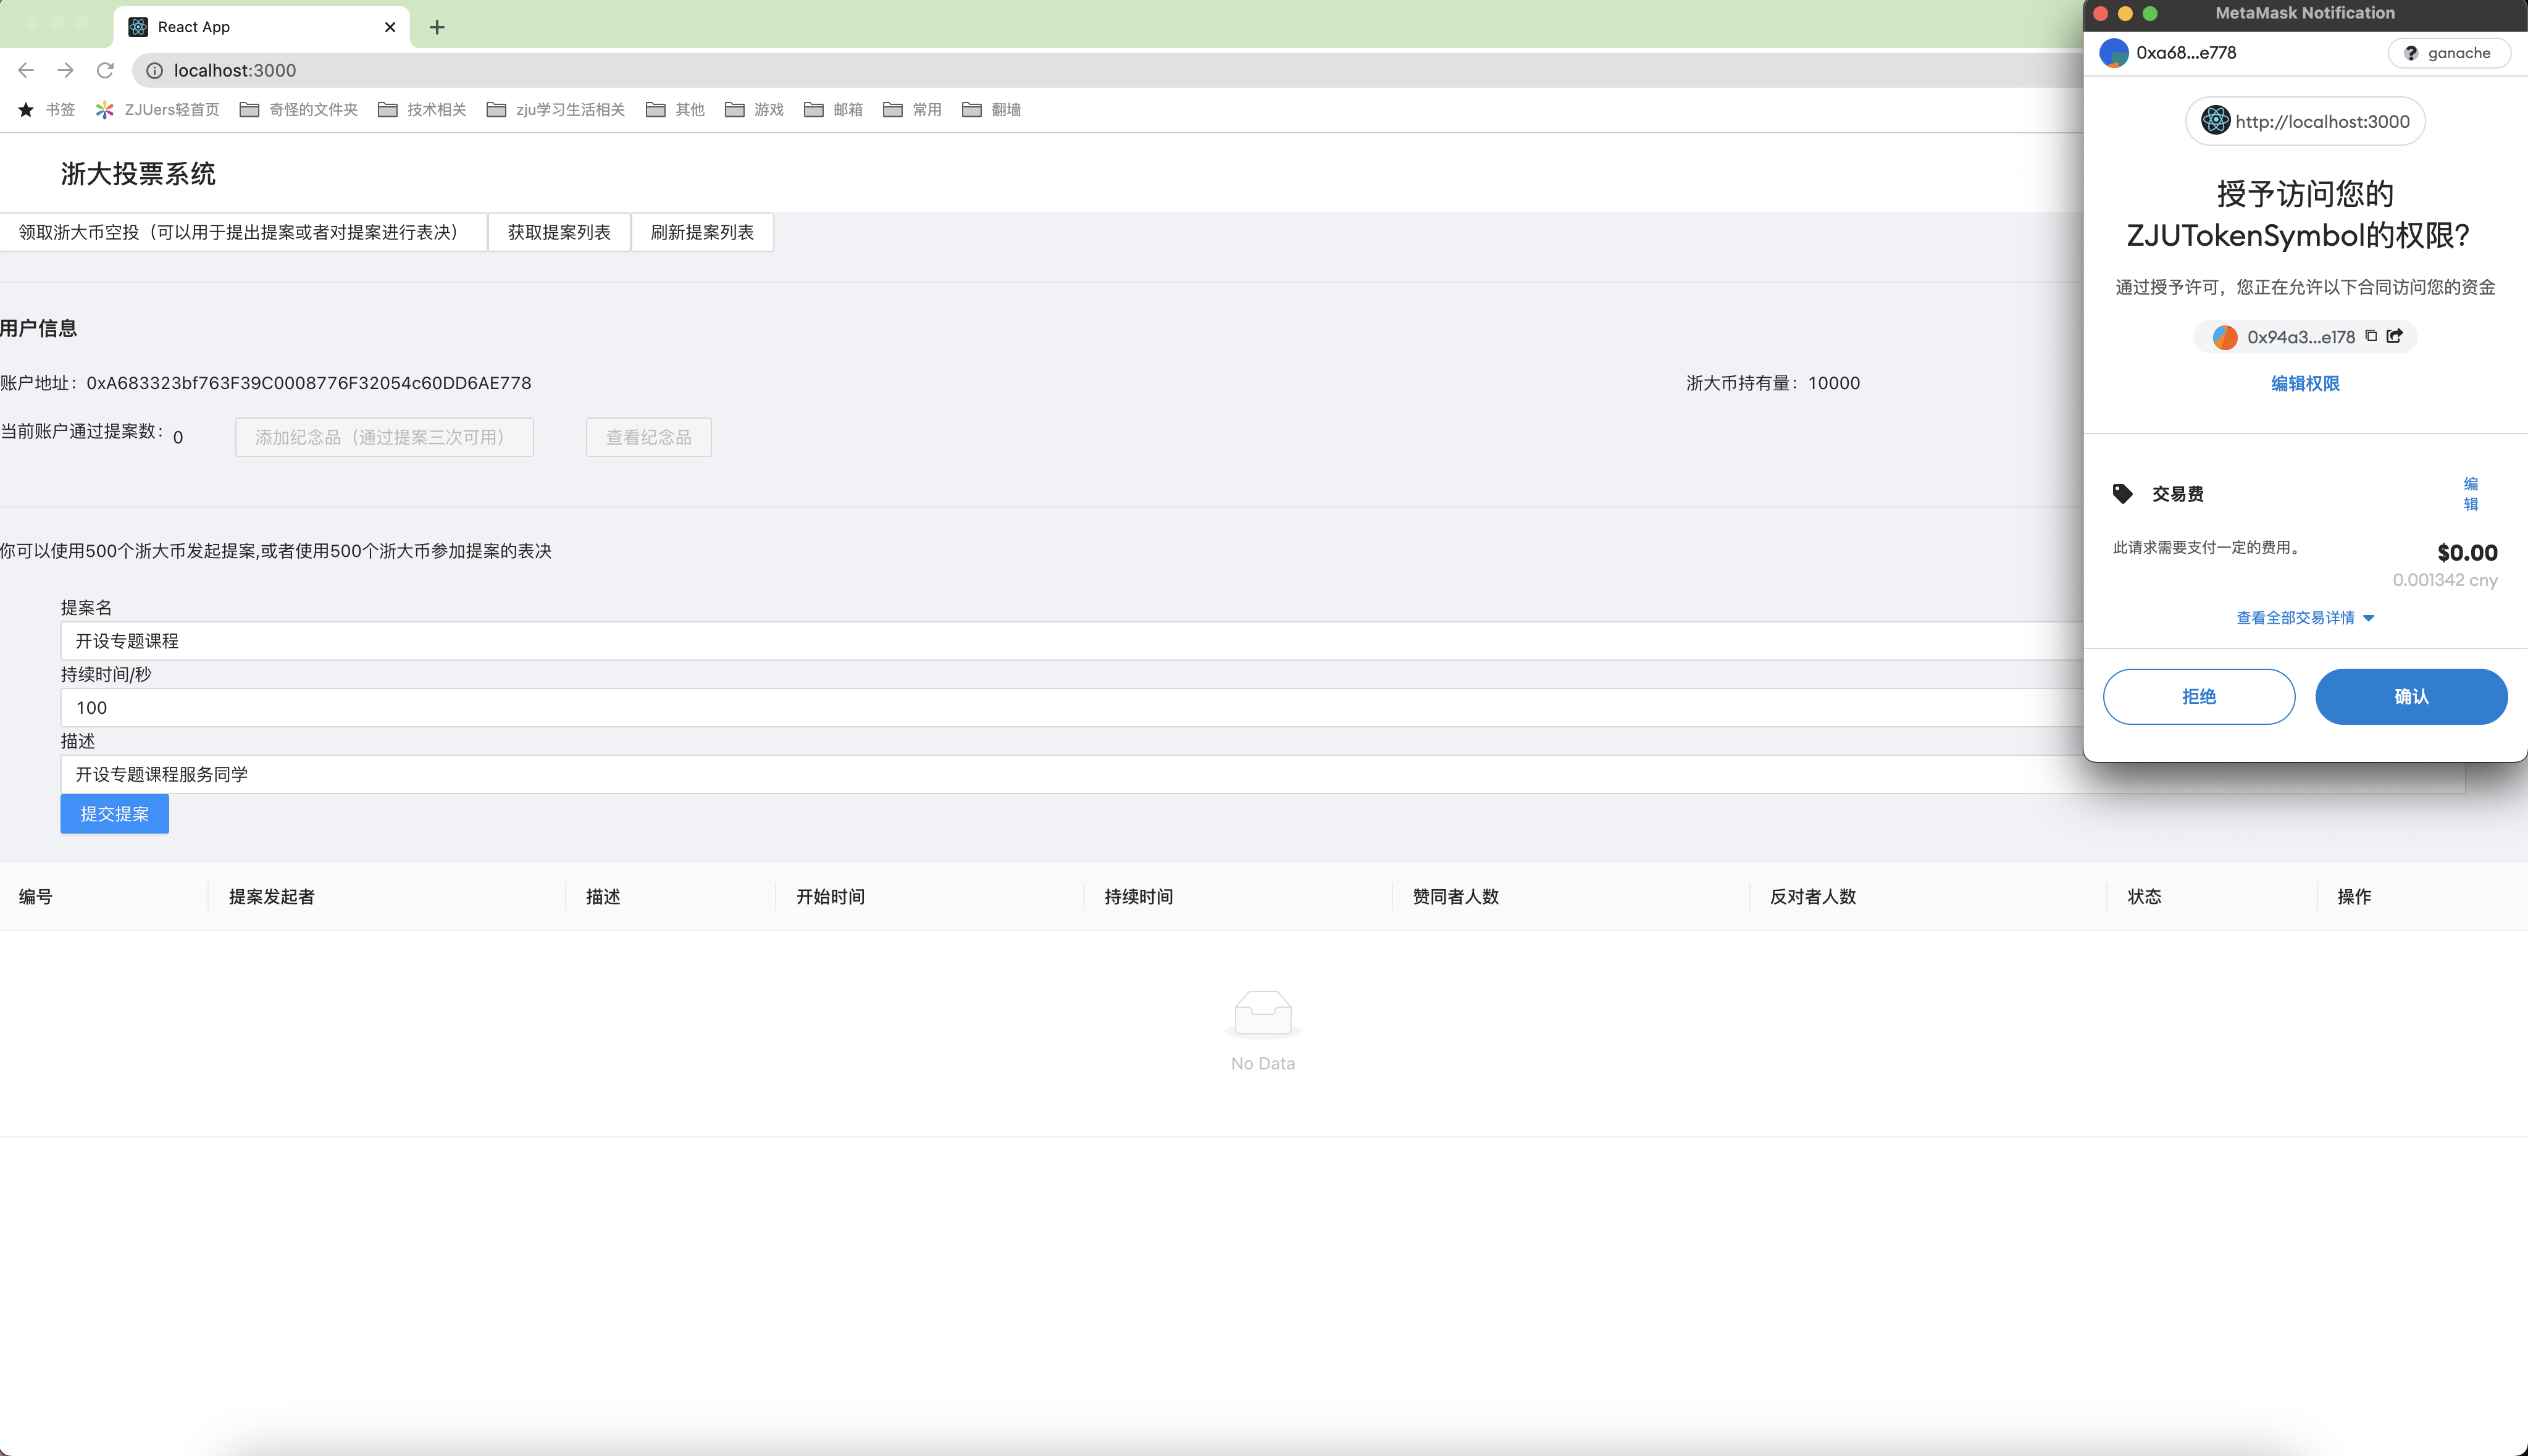2528x1456 pixels.
Task: Open the ZJUers轻首页 bookmark
Action: coord(158,109)
